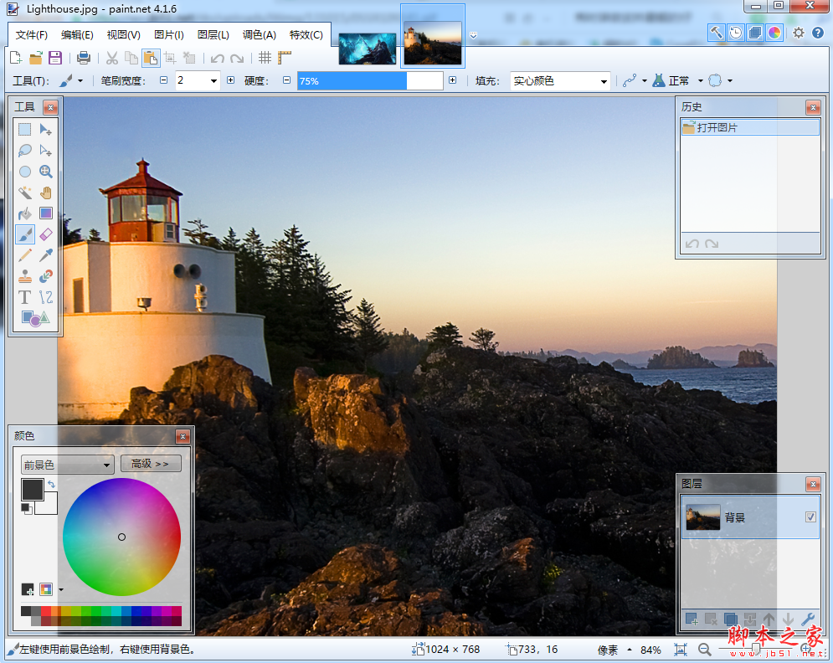Toggle Layers window visibility button

755,33
